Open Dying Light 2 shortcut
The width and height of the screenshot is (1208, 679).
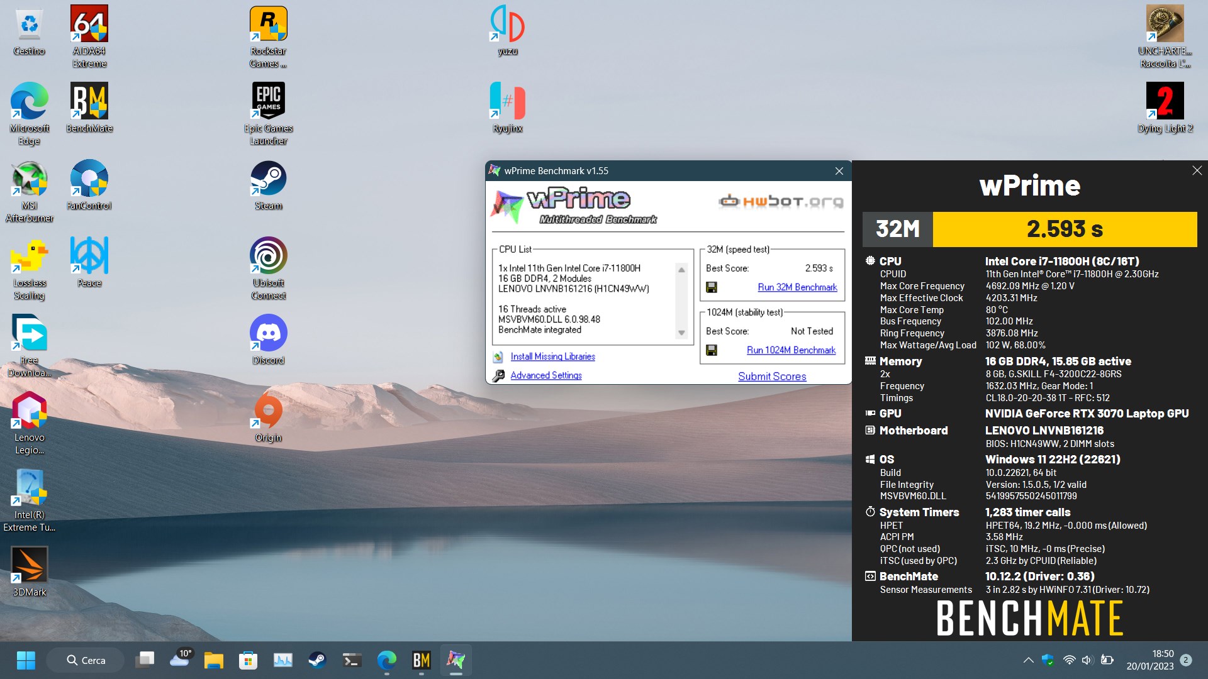coord(1165,108)
